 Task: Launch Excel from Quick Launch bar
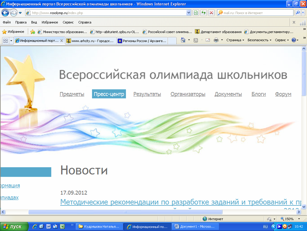click(x=62, y=226)
